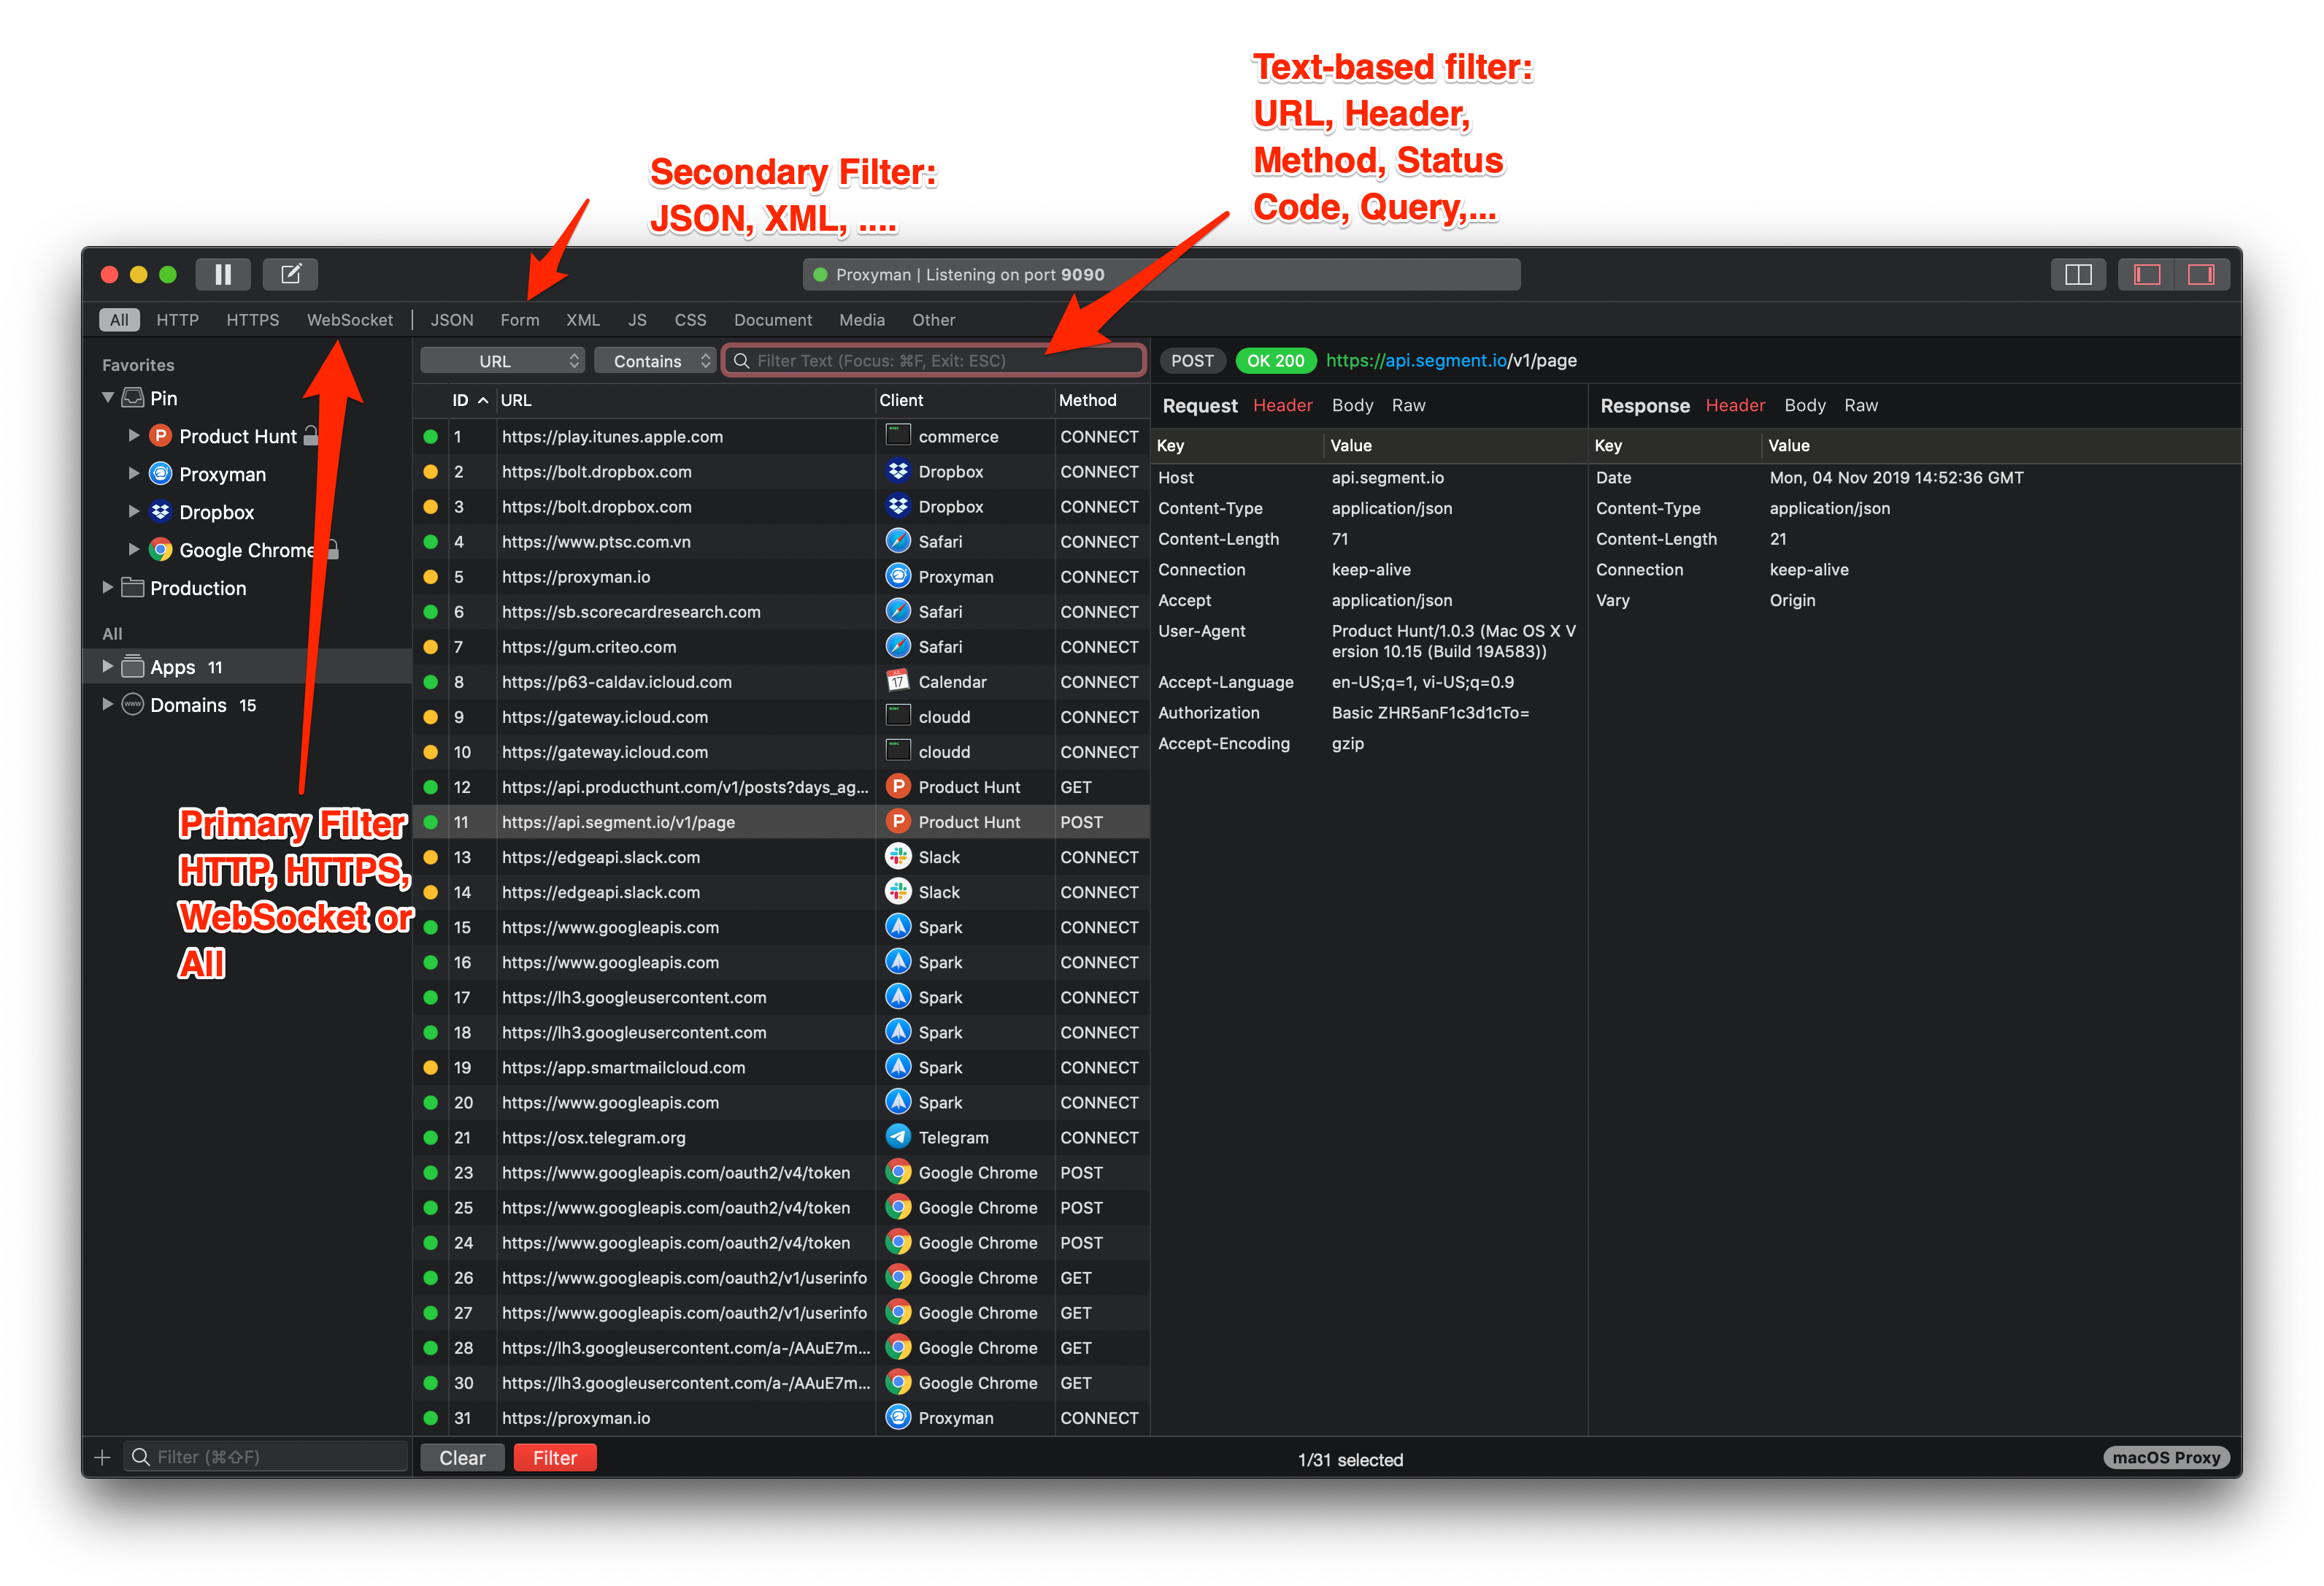Click the Calendar client icon in row 8
This screenshot has width=2324, height=1586.
[898, 681]
